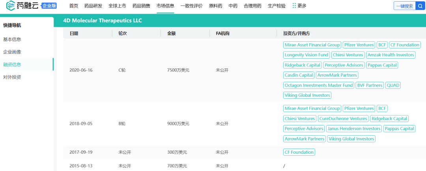426x171 pixels.
Task: Click the magnifier search icon
Action: point(420,6)
